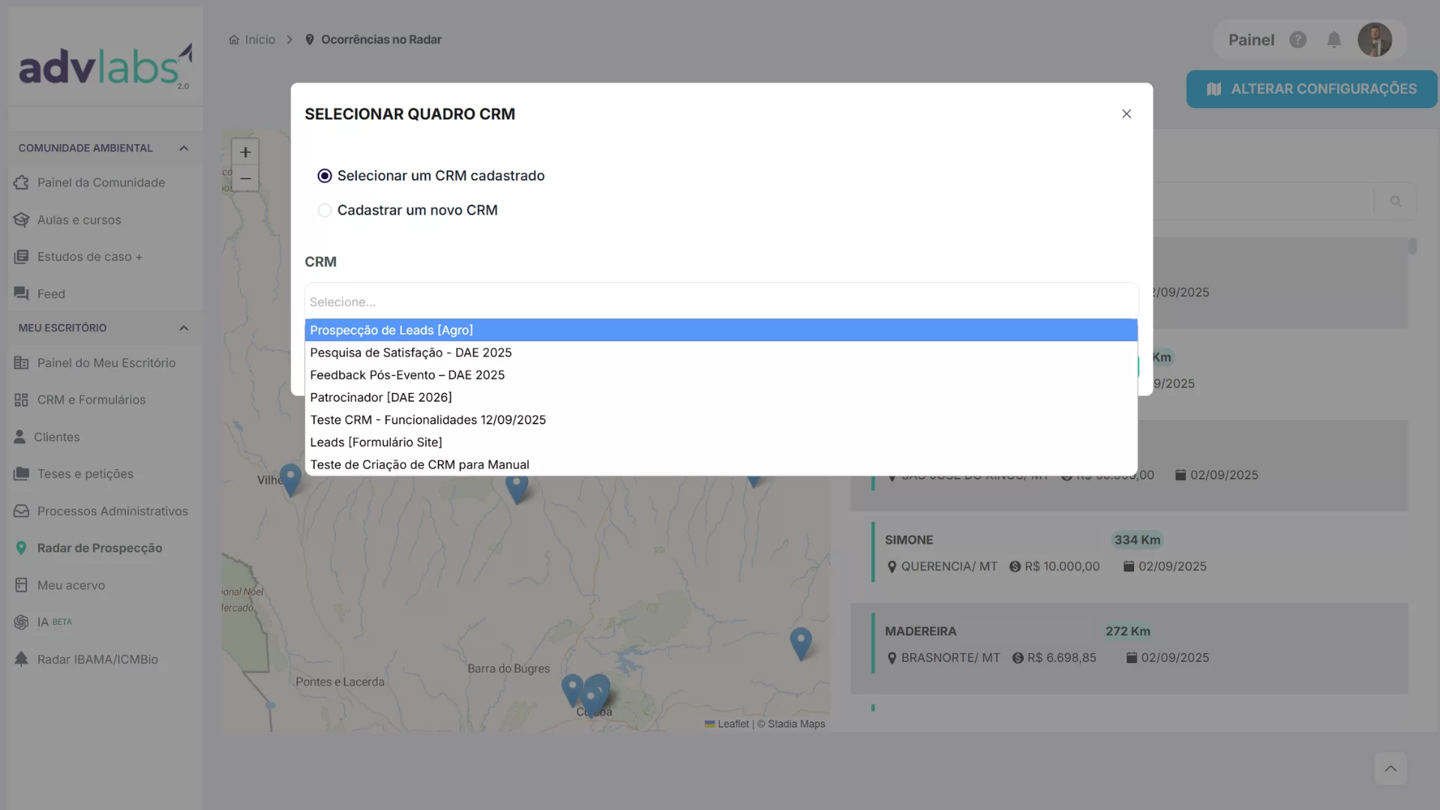Image resolution: width=1440 pixels, height=810 pixels.
Task: Go to Início breadcrumb link
Action: pos(259,40)
